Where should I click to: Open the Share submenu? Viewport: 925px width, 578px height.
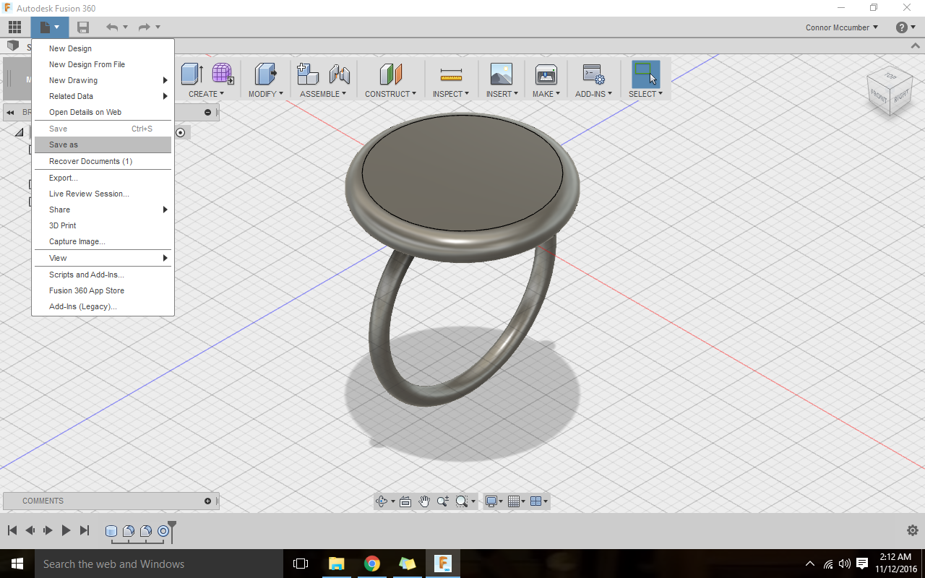pos(101,210)
